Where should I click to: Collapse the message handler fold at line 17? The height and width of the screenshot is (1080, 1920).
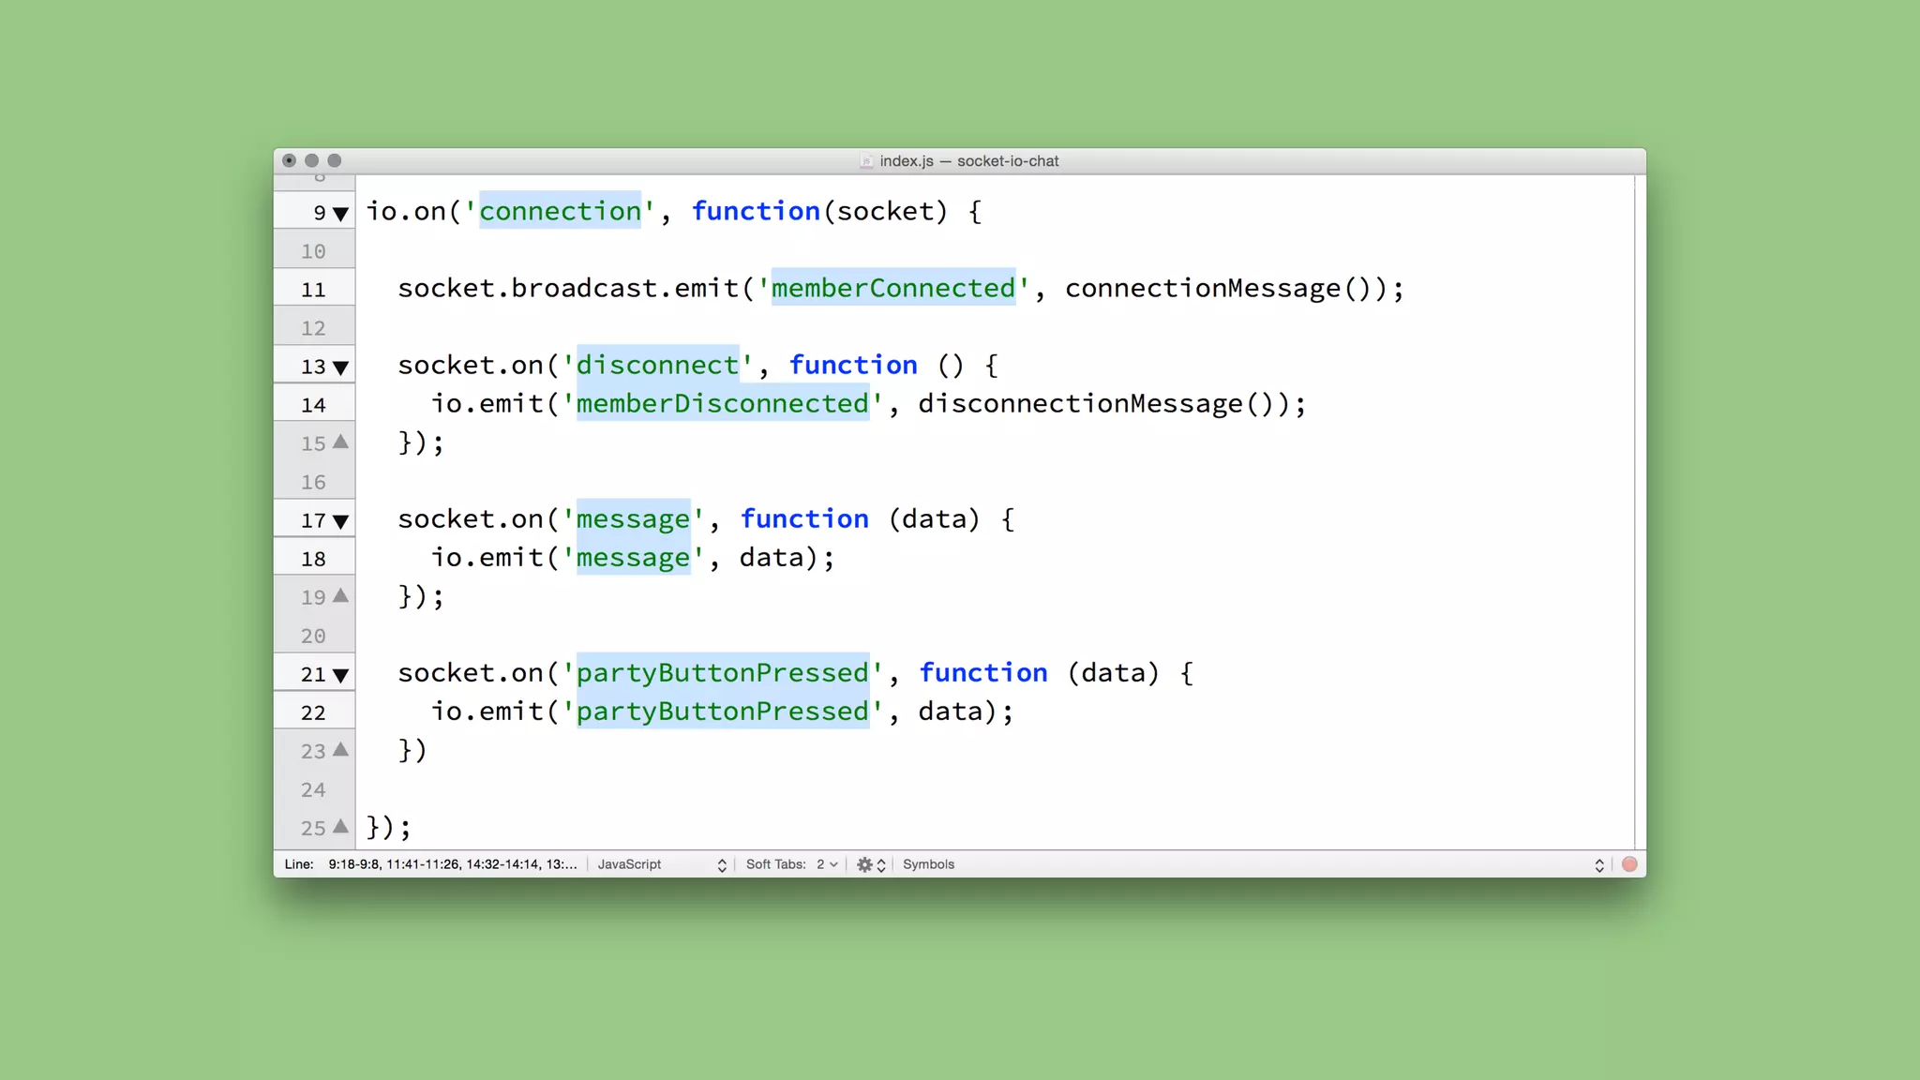tap(340, 521)
